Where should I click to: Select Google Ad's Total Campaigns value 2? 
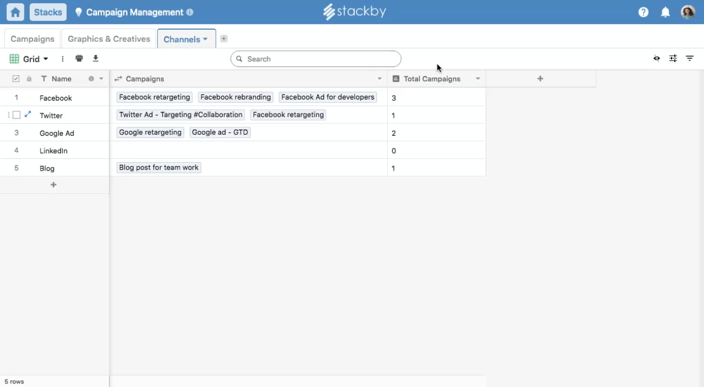pos(437,133)
